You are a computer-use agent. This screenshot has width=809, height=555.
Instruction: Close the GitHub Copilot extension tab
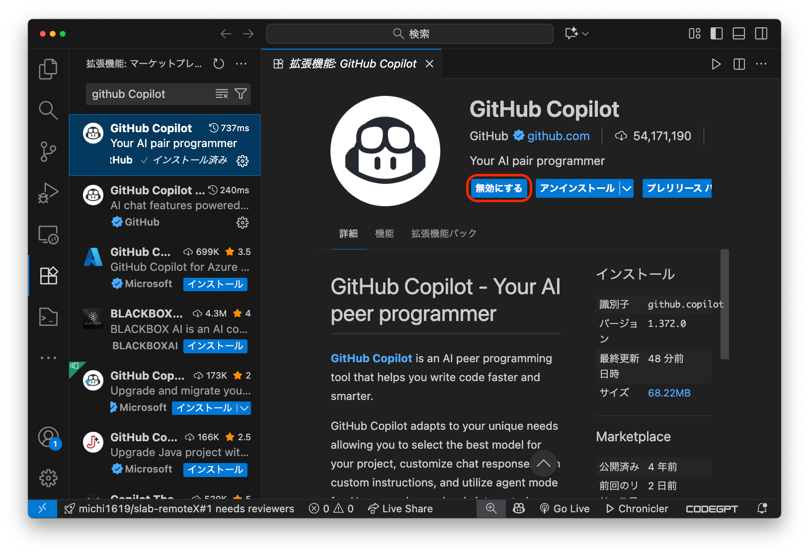(x=430, y=64)
